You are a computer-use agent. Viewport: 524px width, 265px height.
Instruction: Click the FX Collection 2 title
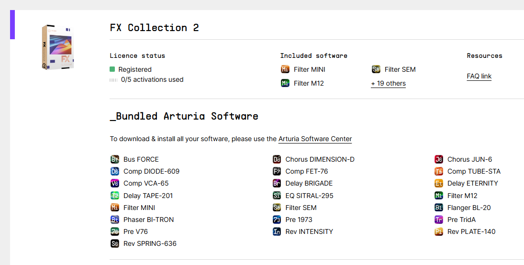tap(155, 27)
